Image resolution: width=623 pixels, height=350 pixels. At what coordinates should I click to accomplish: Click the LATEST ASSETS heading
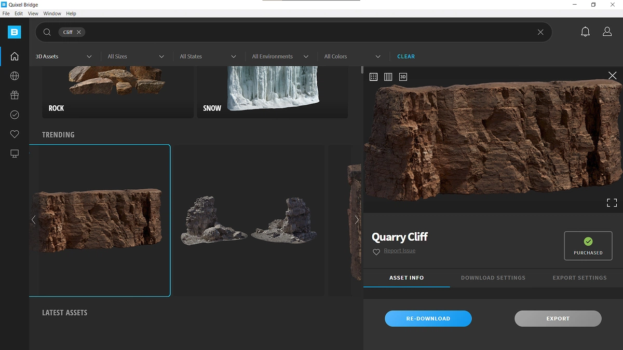(64, 313)
